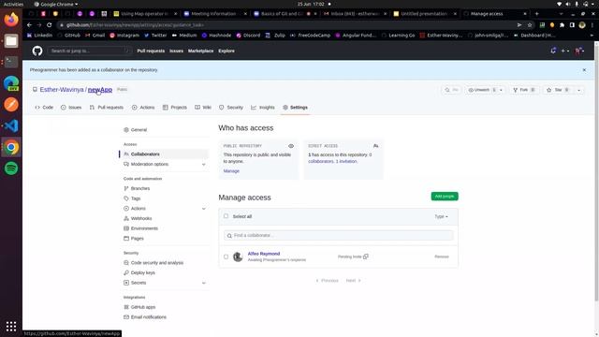
Task: Fork the repository with Fork button
Action: (x=524, y=90)
